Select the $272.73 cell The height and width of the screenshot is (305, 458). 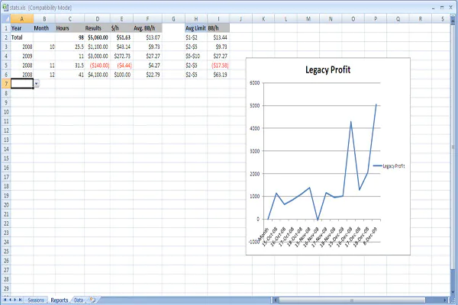click(x=121, y=56)
